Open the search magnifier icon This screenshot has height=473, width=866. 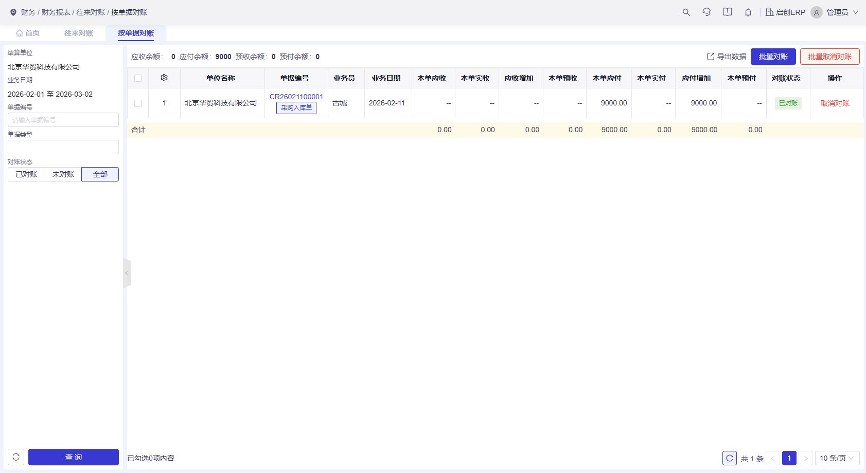click(686, 12)
